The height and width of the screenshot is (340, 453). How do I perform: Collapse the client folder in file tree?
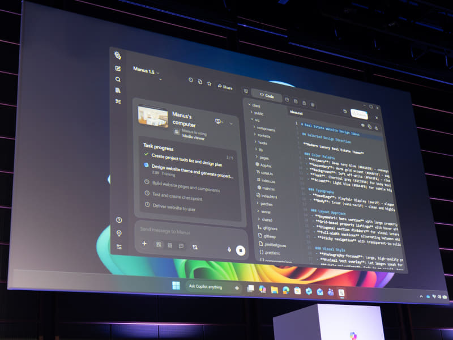(254, 106)
